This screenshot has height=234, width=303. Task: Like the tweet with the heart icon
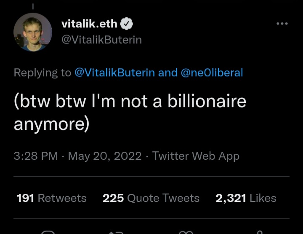[186, 232]
